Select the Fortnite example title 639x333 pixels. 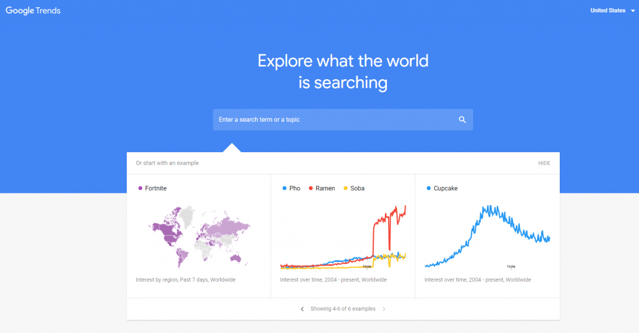point(155,188)
